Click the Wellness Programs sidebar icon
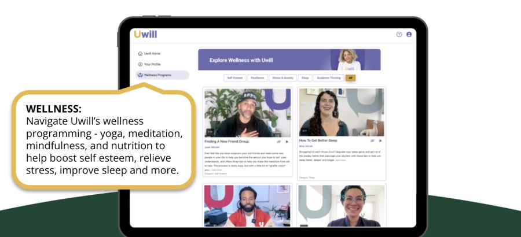The height and width of the screenshot is (237, 521). [x=140, y=75]
